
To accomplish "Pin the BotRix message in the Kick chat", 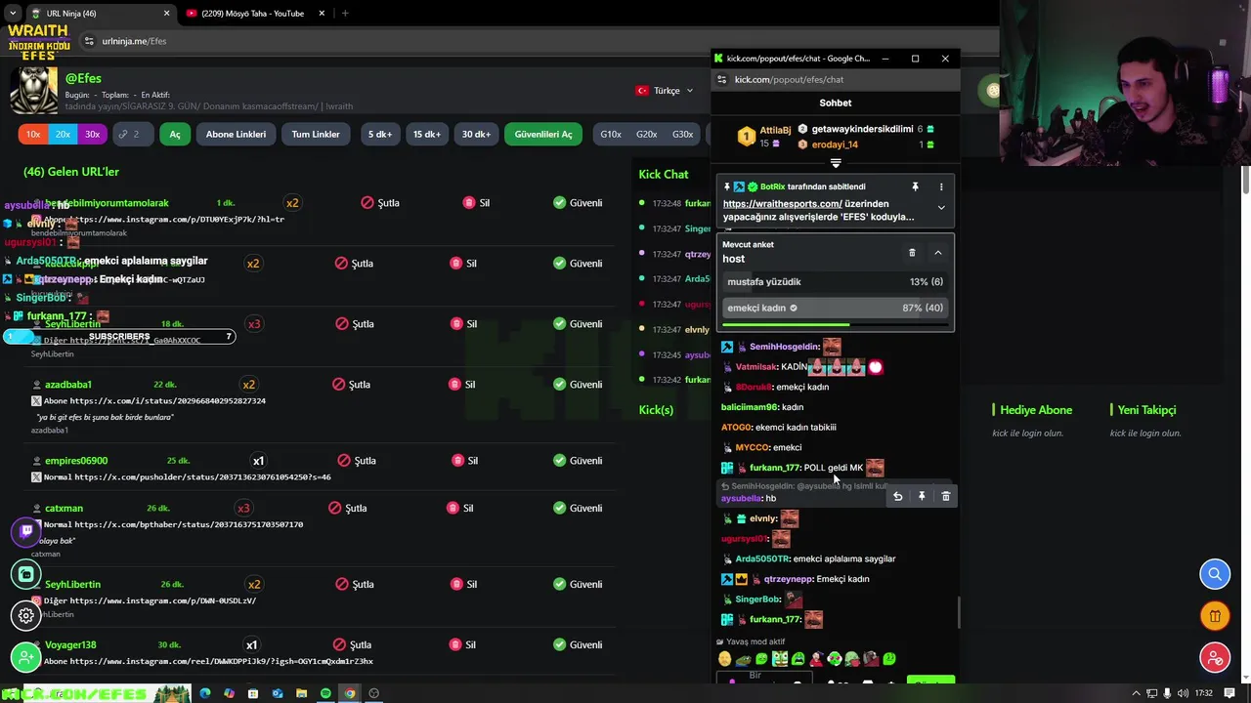I will [915, 186].
